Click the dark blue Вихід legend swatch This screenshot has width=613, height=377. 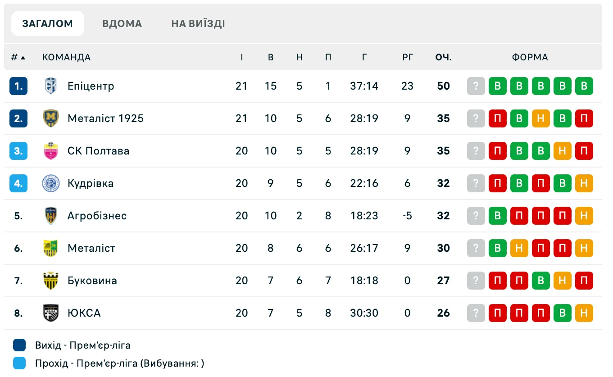click(x=19, y=345)
